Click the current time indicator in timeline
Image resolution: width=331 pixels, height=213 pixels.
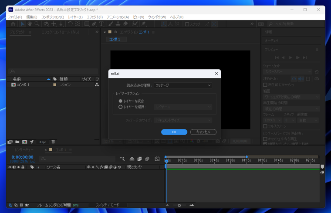(x=166, y=161)
